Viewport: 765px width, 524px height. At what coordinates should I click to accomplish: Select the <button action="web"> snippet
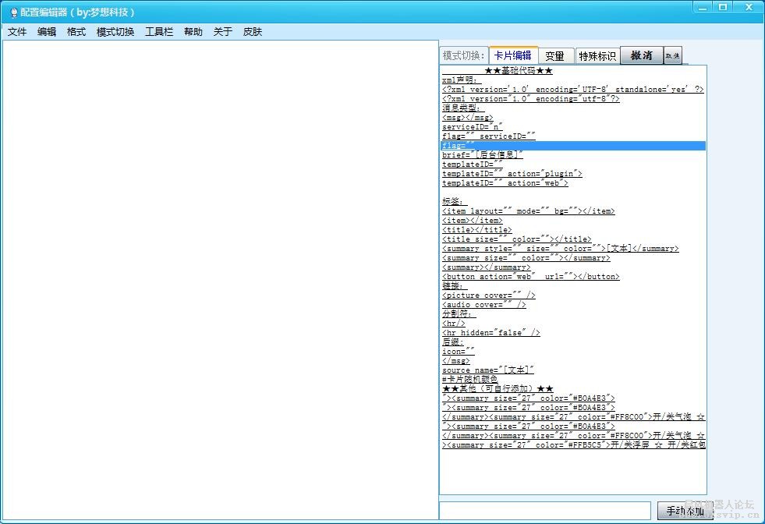[x=530, y=277]
